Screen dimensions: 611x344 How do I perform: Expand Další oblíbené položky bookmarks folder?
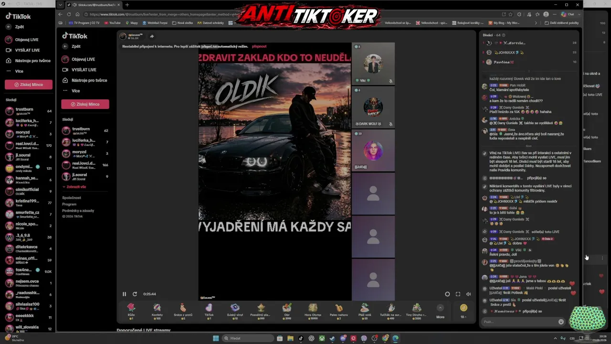point(561,22)
